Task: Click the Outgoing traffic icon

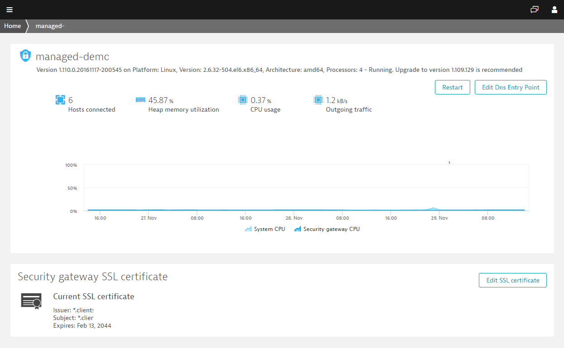Action: (x=318, y=100)
